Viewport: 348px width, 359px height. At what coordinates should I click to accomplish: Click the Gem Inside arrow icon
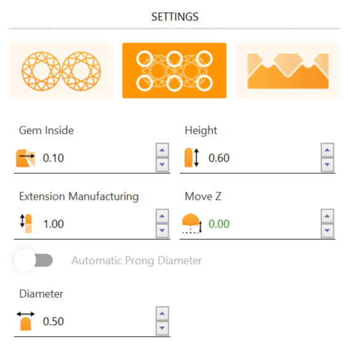[25, 158]
